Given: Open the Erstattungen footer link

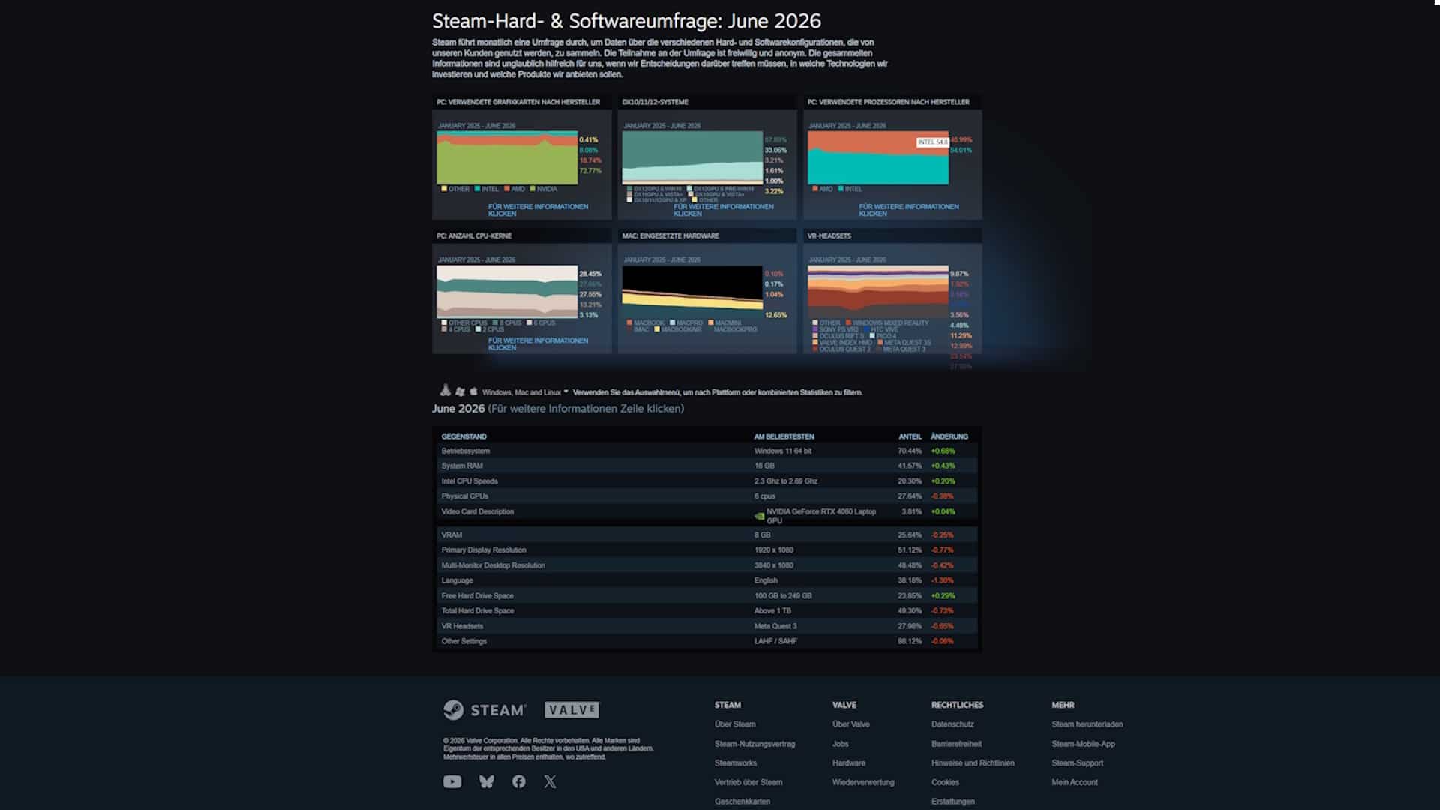Looking at the screenshot, I should pos(953,802).
